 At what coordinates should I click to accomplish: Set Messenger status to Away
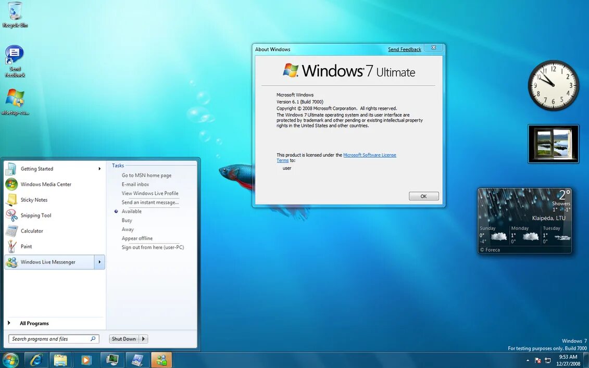click(128, 230)
